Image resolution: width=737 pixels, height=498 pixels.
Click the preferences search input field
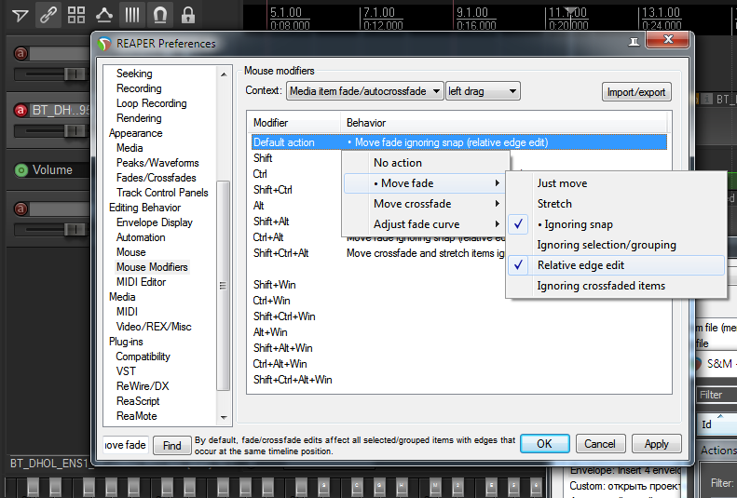click(126, 445)
